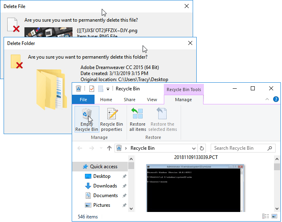Viewport: 282px width, 222px height.
Task: Click Properties checkmark in quick access toolbar
Action: 92,89
